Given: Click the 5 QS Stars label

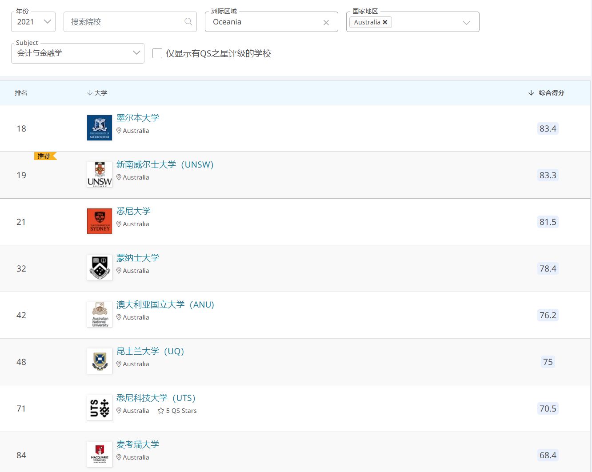Looking at the screenshot, I should [x=181, y=411].
